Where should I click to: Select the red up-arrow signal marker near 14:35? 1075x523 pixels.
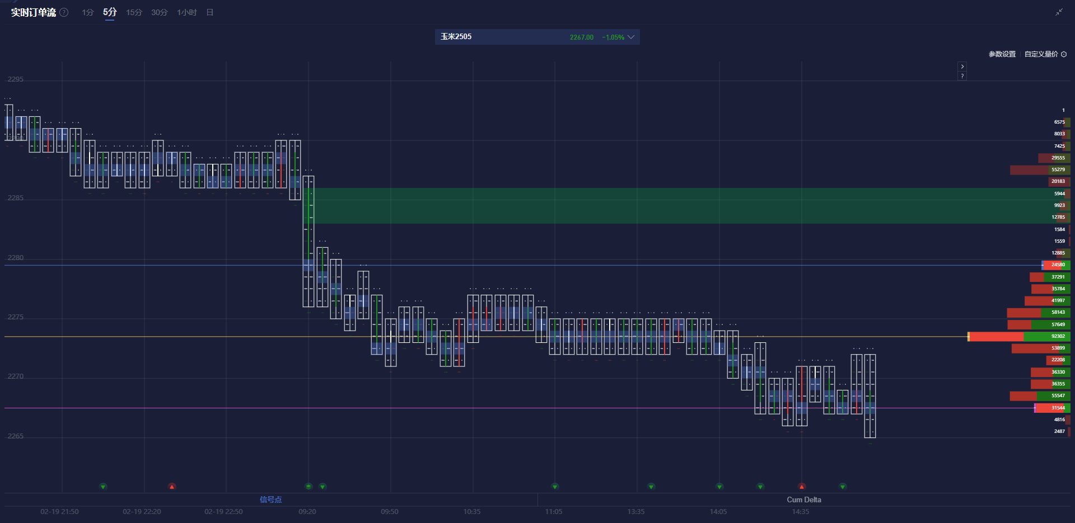(x=801, y=486)
